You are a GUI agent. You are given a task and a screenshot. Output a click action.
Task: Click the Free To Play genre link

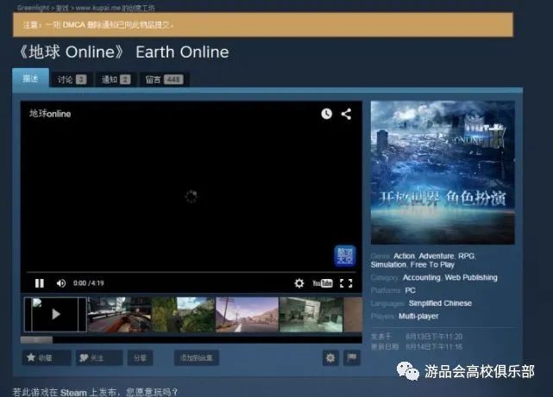tap(432, 264)
